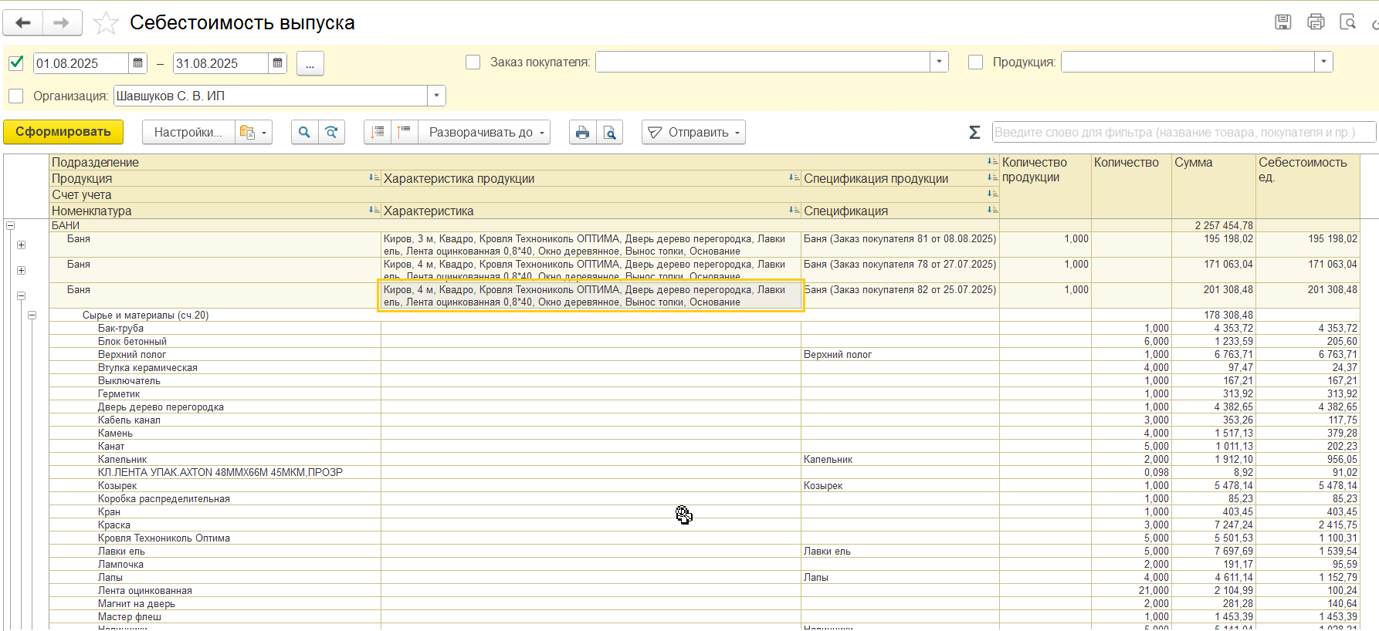1379x631 pixels.
Task: Open calendar picker for start date 01.08.2025
Action: 138,63
